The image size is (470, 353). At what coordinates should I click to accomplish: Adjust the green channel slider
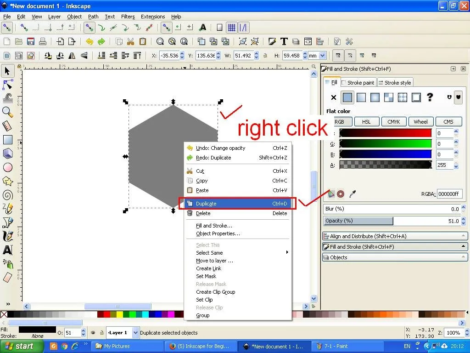tap(386, 143)
